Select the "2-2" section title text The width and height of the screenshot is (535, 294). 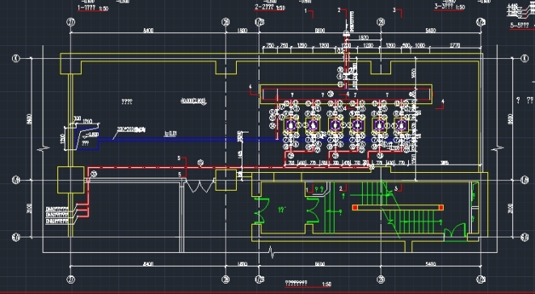point(264,6)
